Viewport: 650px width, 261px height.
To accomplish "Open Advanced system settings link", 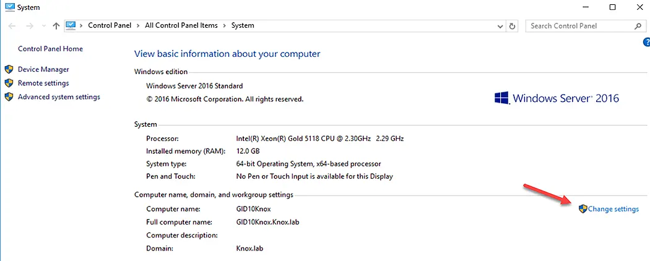I will point(59,97).
